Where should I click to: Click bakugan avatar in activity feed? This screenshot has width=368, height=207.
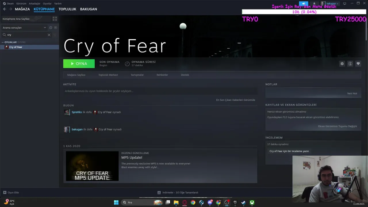(67, 129)
